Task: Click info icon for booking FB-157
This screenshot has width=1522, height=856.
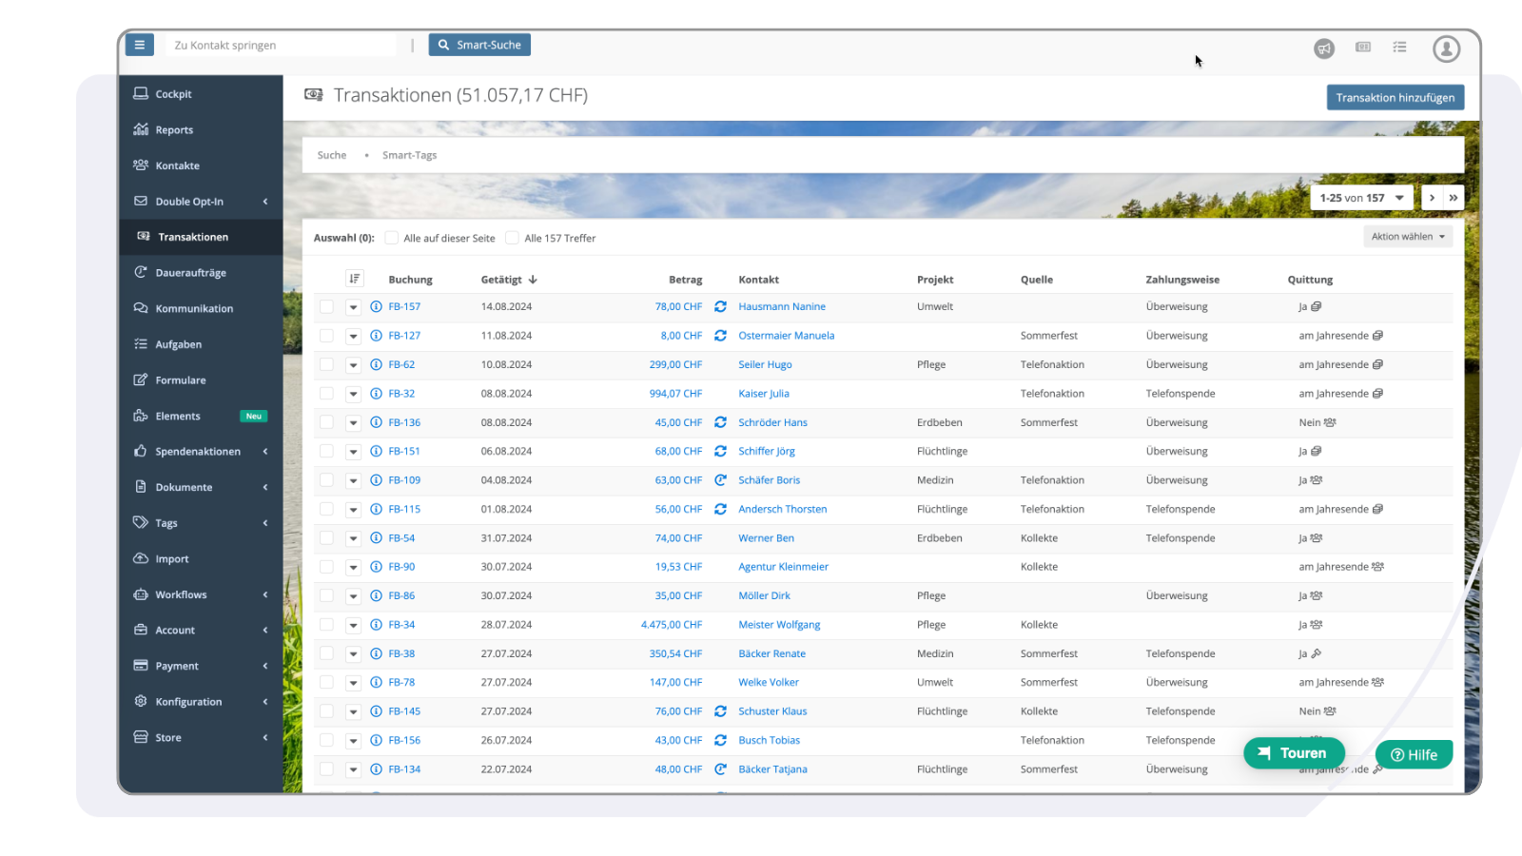Action: (376, 307)
